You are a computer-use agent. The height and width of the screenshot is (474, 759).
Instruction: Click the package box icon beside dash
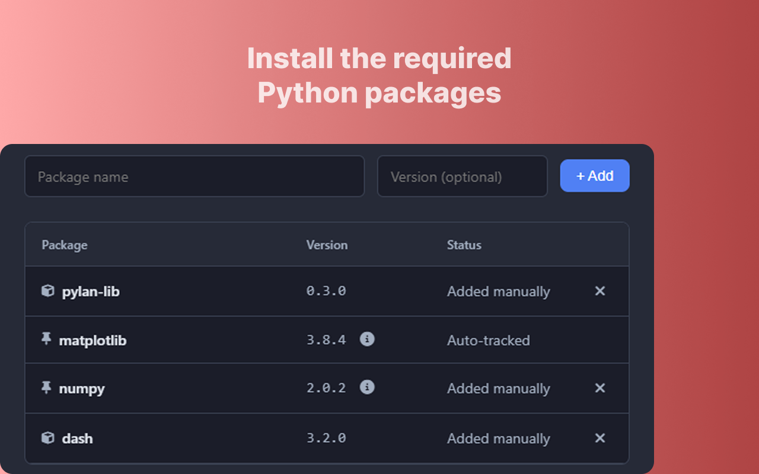47,438
